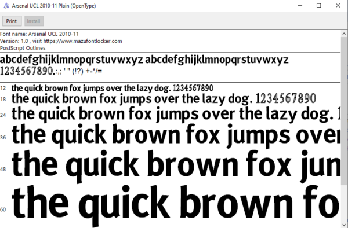Minimize the font viewer window
The height and width of the screenshot is (228, 348).
coord(300,6)
